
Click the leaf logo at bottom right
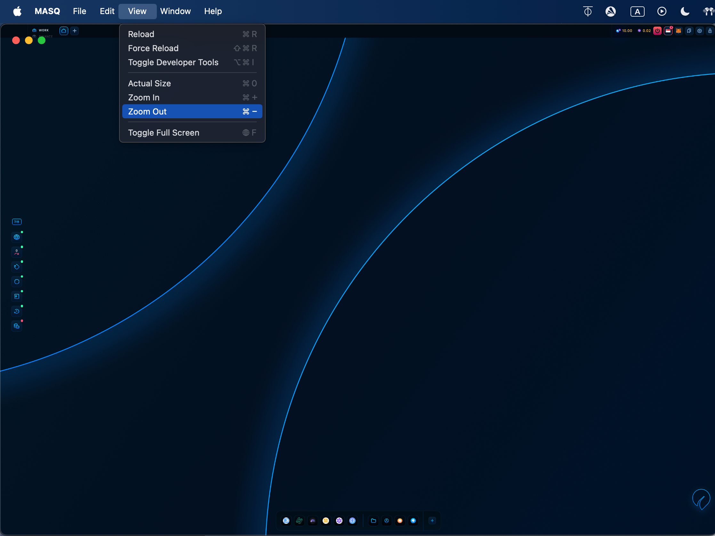coord(701,499)
